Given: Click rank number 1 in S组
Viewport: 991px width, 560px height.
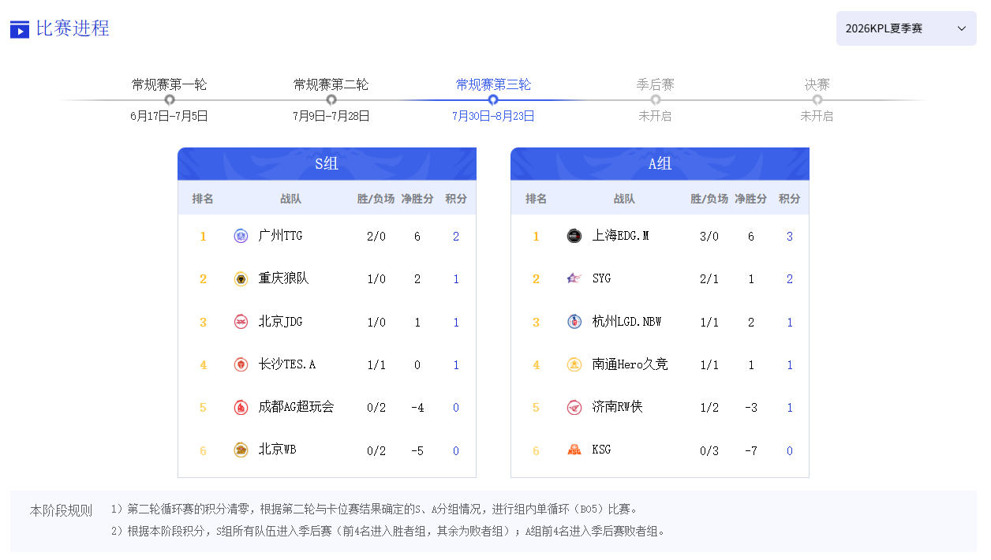Looking at the screenshot, I should click(203, 237).
